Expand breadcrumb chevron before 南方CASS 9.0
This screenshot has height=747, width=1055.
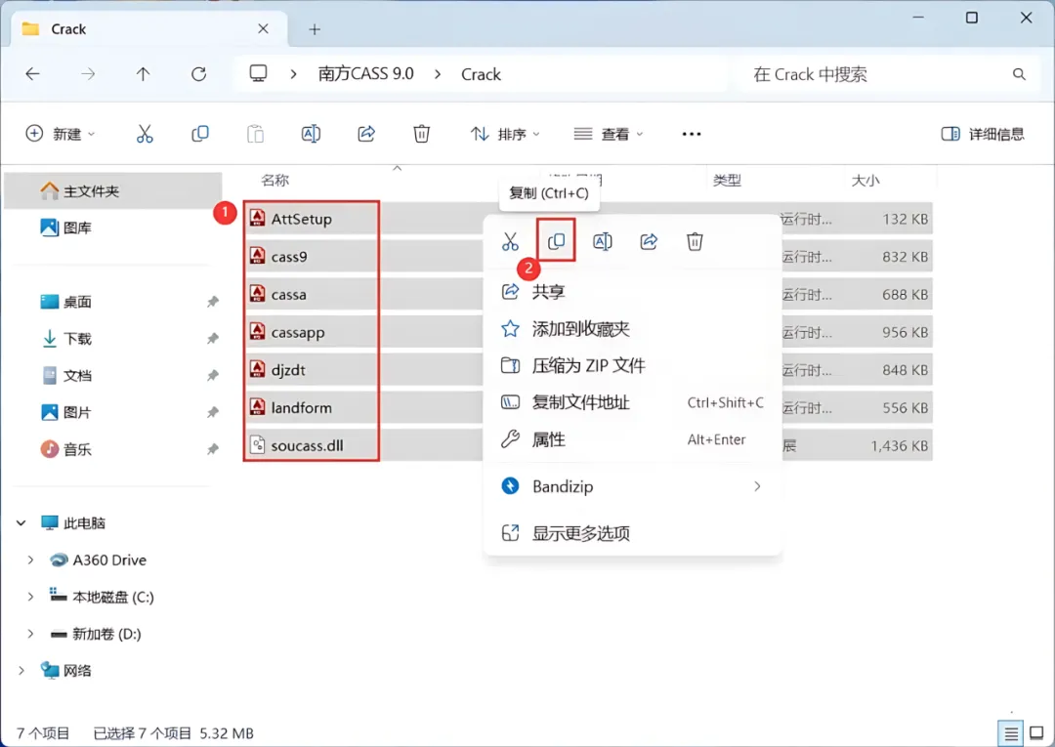click(x=293, y=74)
